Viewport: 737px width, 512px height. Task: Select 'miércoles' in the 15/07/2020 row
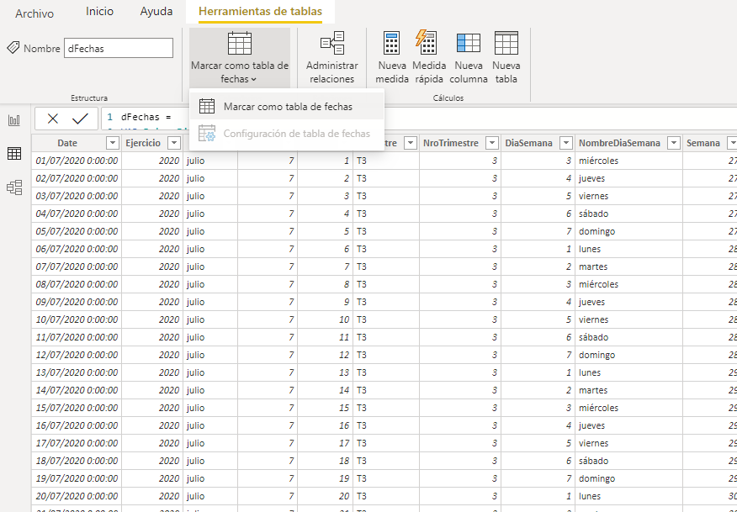(x=599, y=408)
